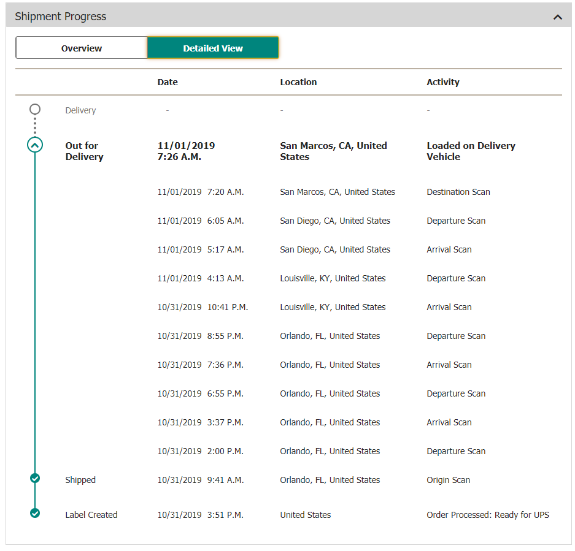Click the Location column header
This screenshot has width=575, height=551.
coord(298,82)
